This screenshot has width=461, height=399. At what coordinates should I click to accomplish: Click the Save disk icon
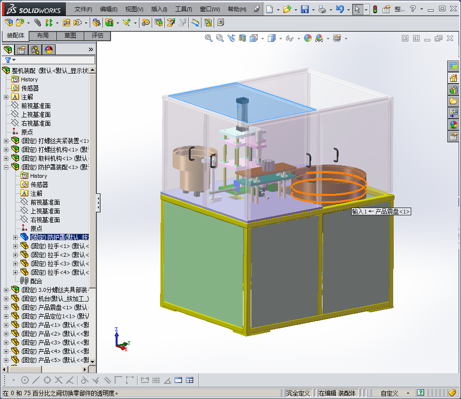304,9
